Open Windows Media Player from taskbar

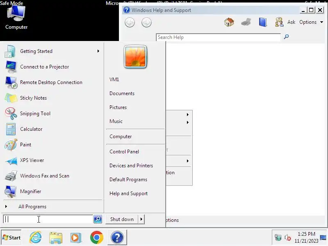click(76, 238)
